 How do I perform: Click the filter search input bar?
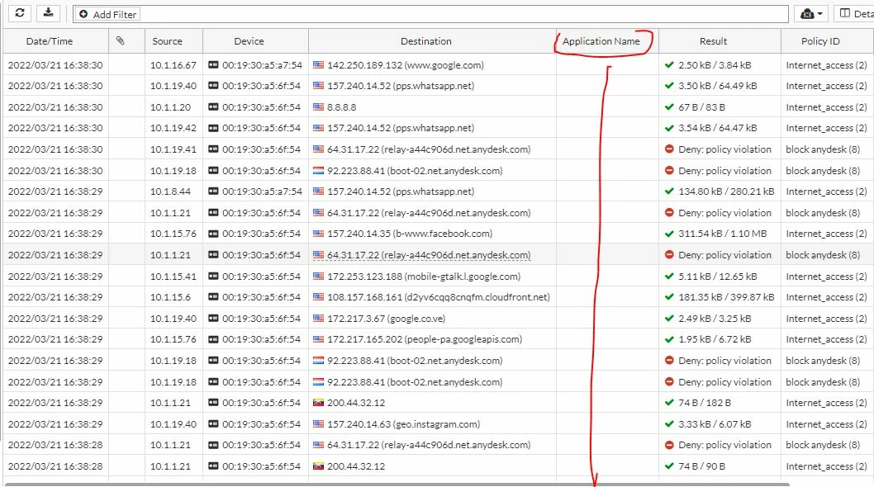pos(463,14)
